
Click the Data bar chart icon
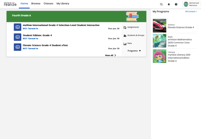(125, 44)
